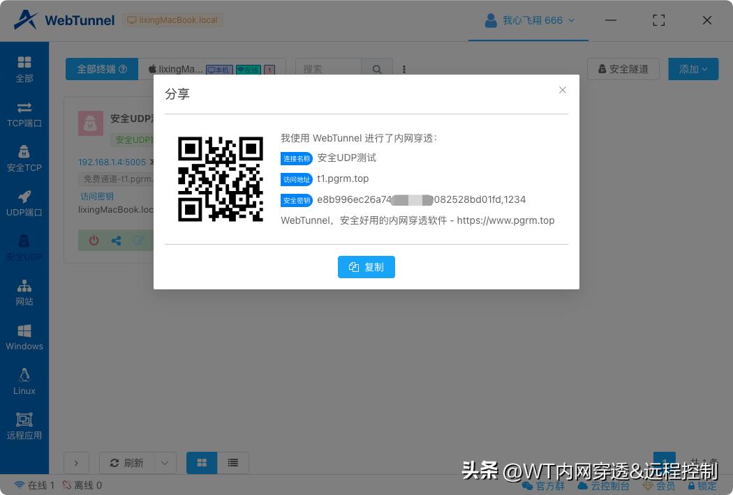Image resolution: width=733 pixels, height=495 pixels.
Task: Switch to grid view
Action: click(202, 463)
